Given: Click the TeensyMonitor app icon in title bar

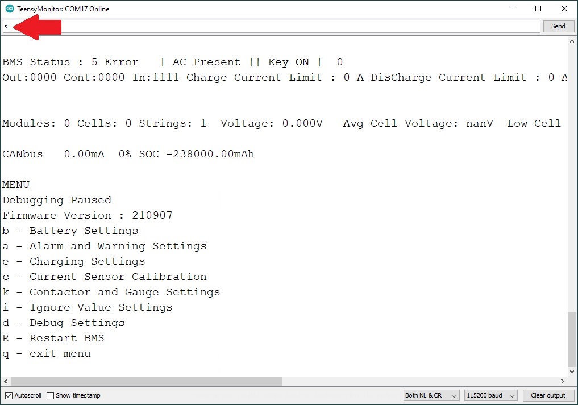Looking at the screenshot, I should coord(9,9).
